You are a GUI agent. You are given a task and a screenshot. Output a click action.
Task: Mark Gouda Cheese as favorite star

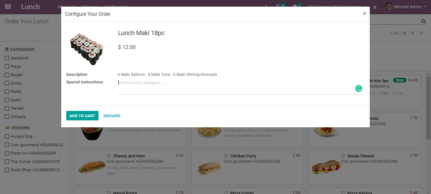click(x=343, y=155)
